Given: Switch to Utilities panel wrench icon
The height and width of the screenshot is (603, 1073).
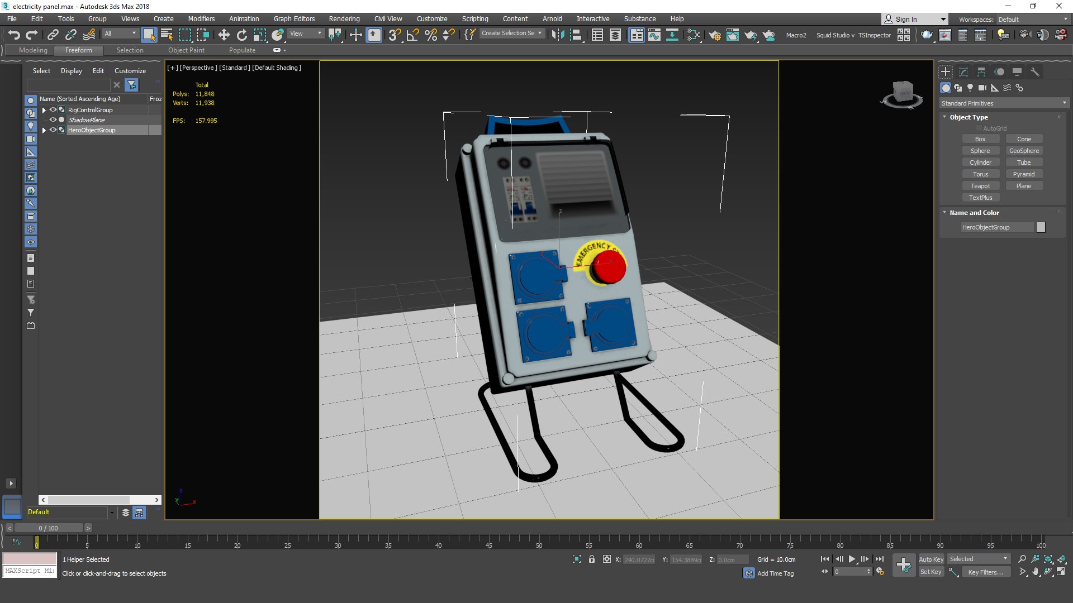Looking at the screenshot, I should click(x=1035, y=72).
